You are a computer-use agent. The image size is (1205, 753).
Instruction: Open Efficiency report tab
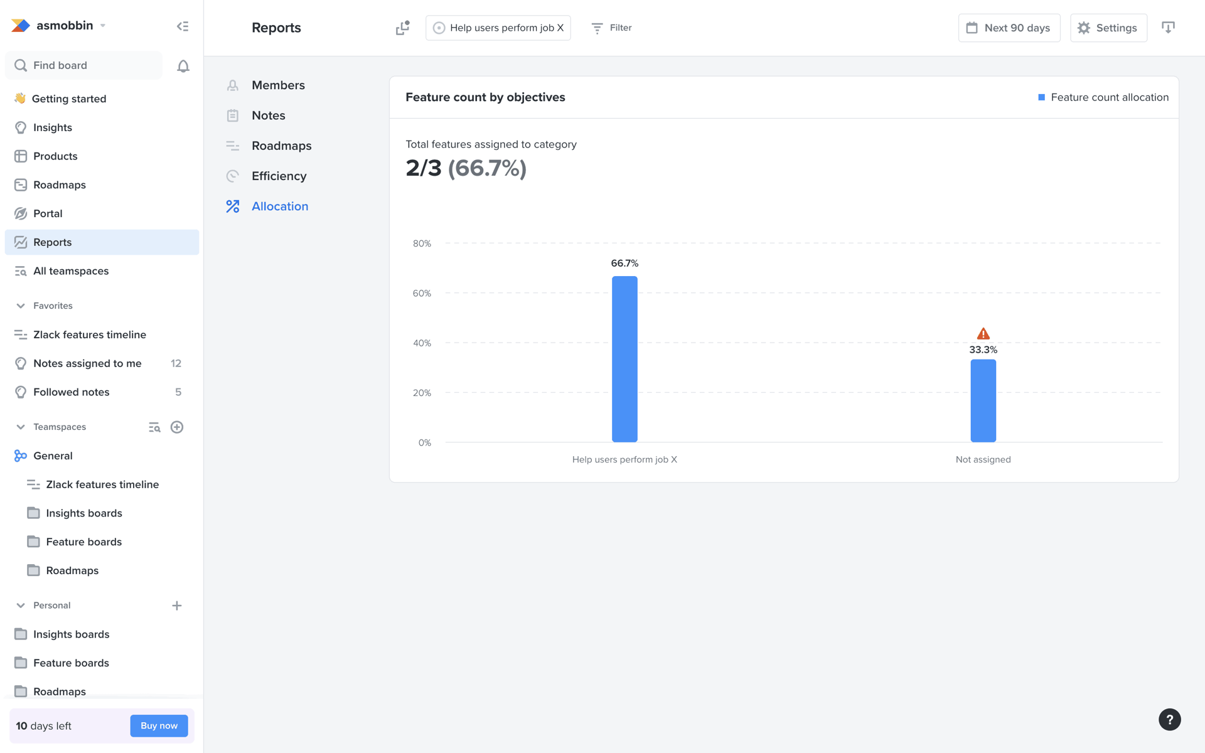(x=279, y=176)
